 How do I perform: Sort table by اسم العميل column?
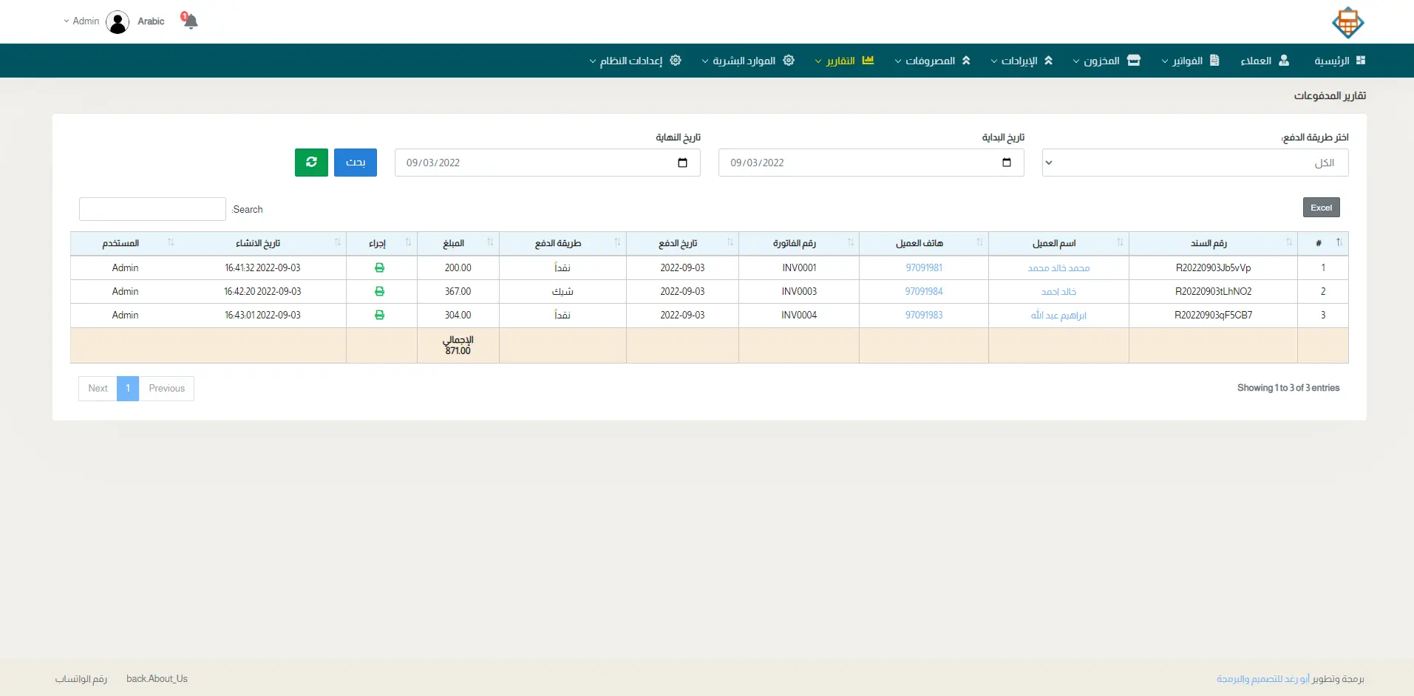coord(1058,243)
